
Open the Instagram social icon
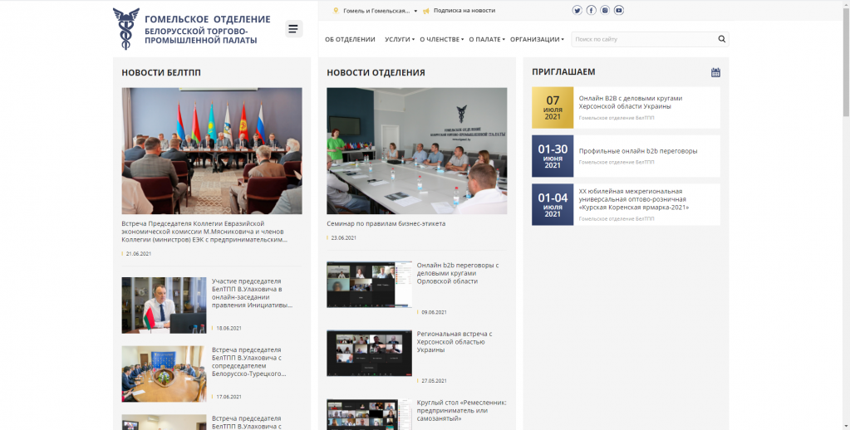605,10
